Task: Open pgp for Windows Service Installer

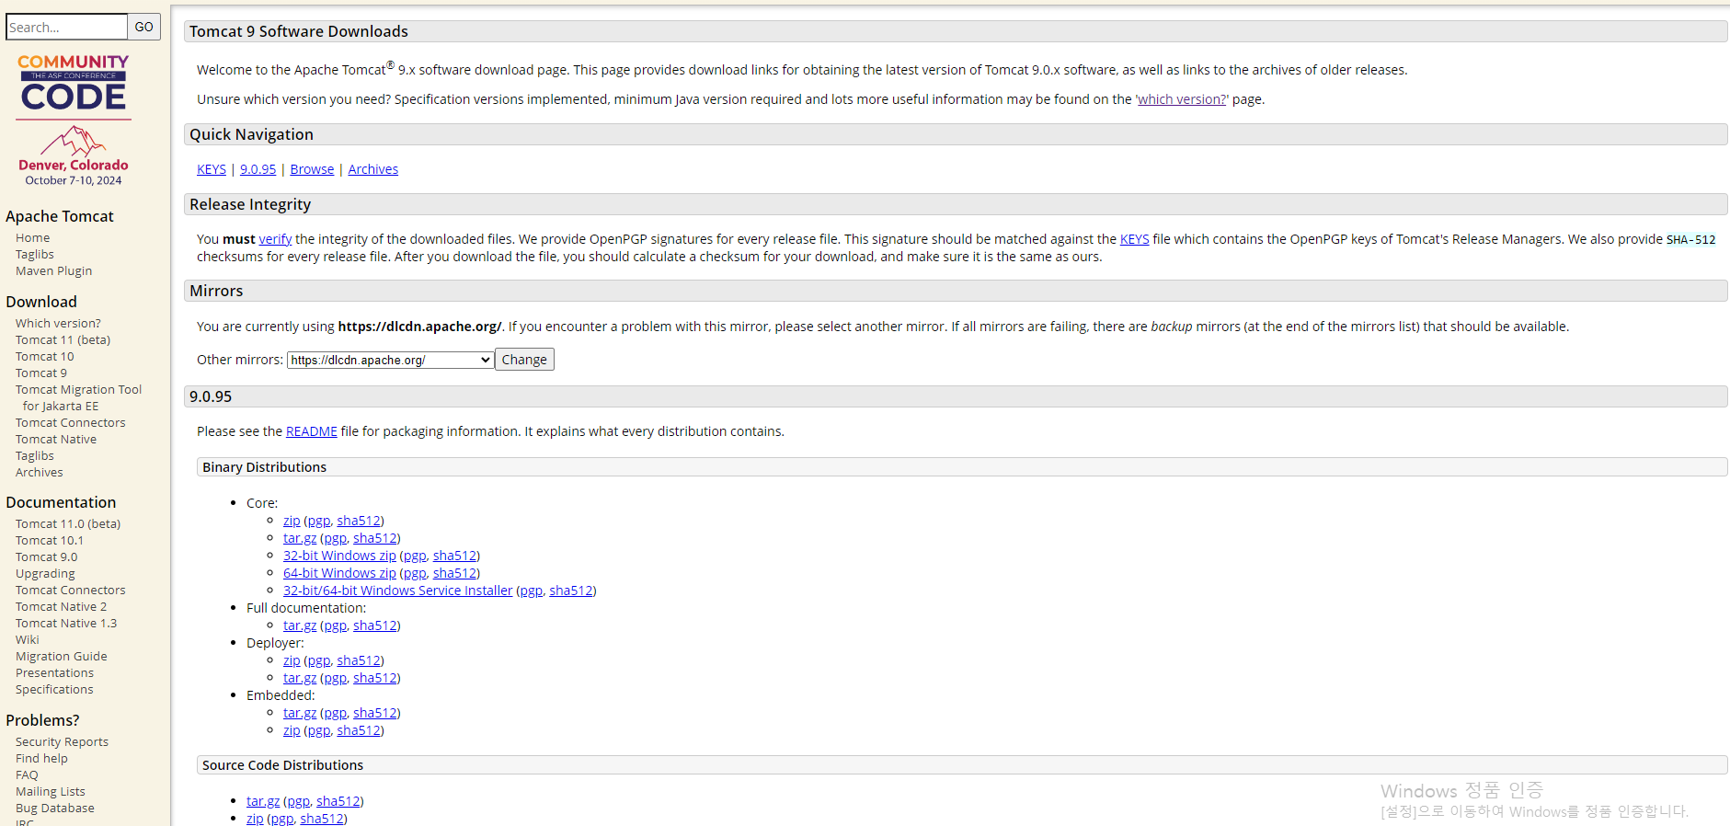Action: coord(531,591)
